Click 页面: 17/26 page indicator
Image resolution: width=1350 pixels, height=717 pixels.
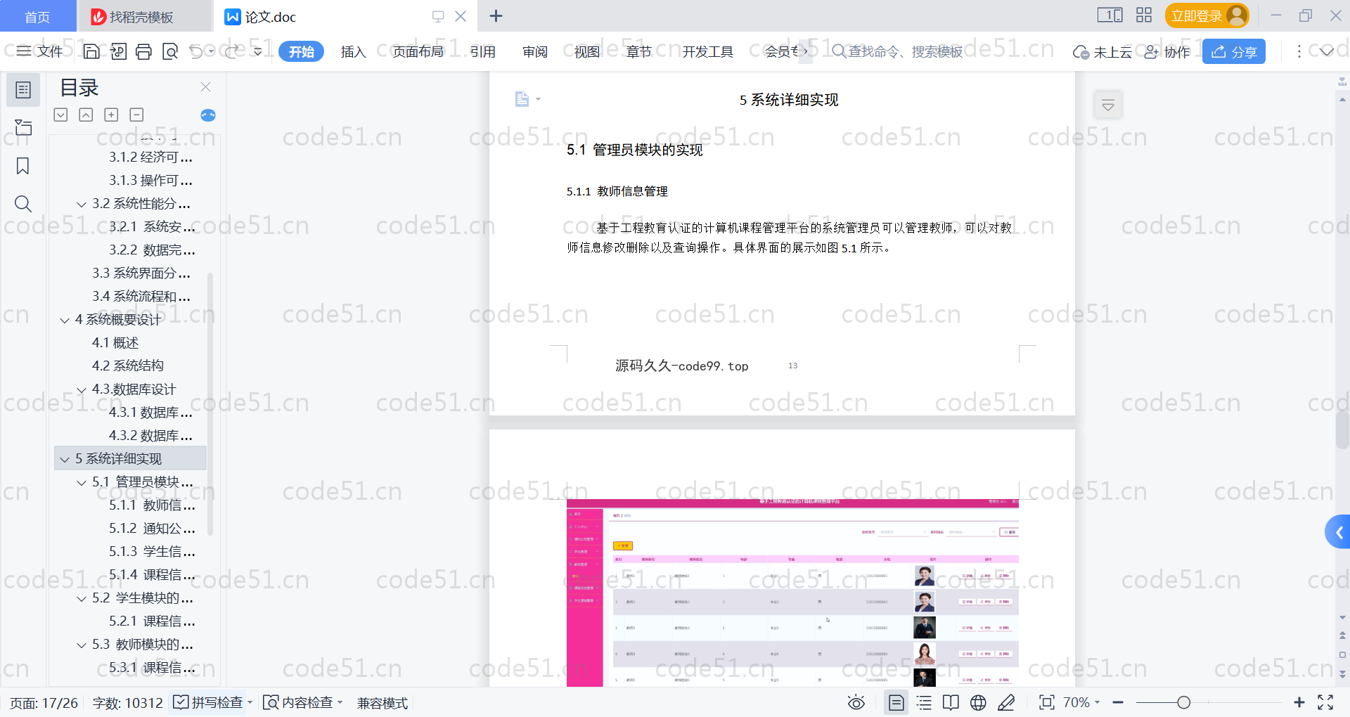[44, 703]
